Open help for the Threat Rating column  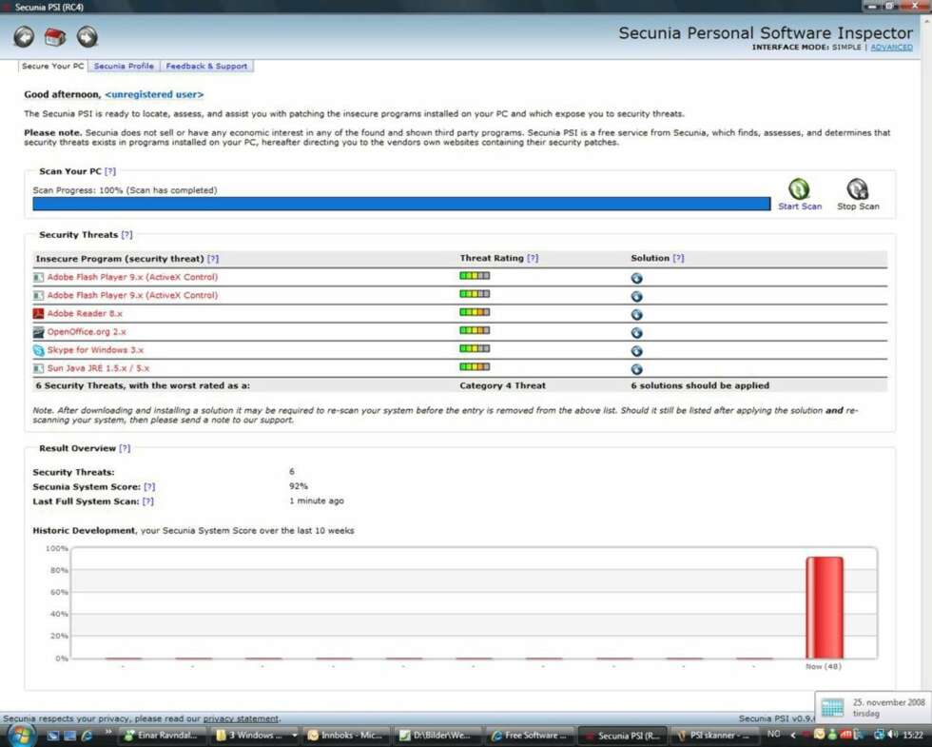click(533, 258)
